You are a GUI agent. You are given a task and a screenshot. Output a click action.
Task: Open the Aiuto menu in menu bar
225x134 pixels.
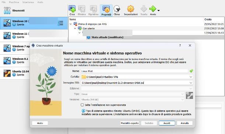40,2
